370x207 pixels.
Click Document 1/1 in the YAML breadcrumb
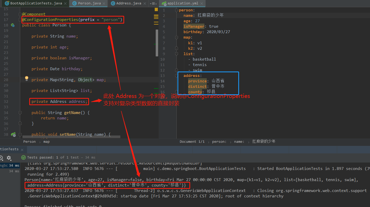[192, 142]
